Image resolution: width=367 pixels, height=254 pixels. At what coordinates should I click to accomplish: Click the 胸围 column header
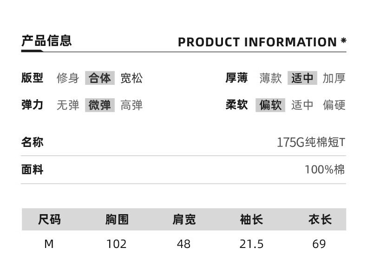pyautogui.click(x=117, y=219)
